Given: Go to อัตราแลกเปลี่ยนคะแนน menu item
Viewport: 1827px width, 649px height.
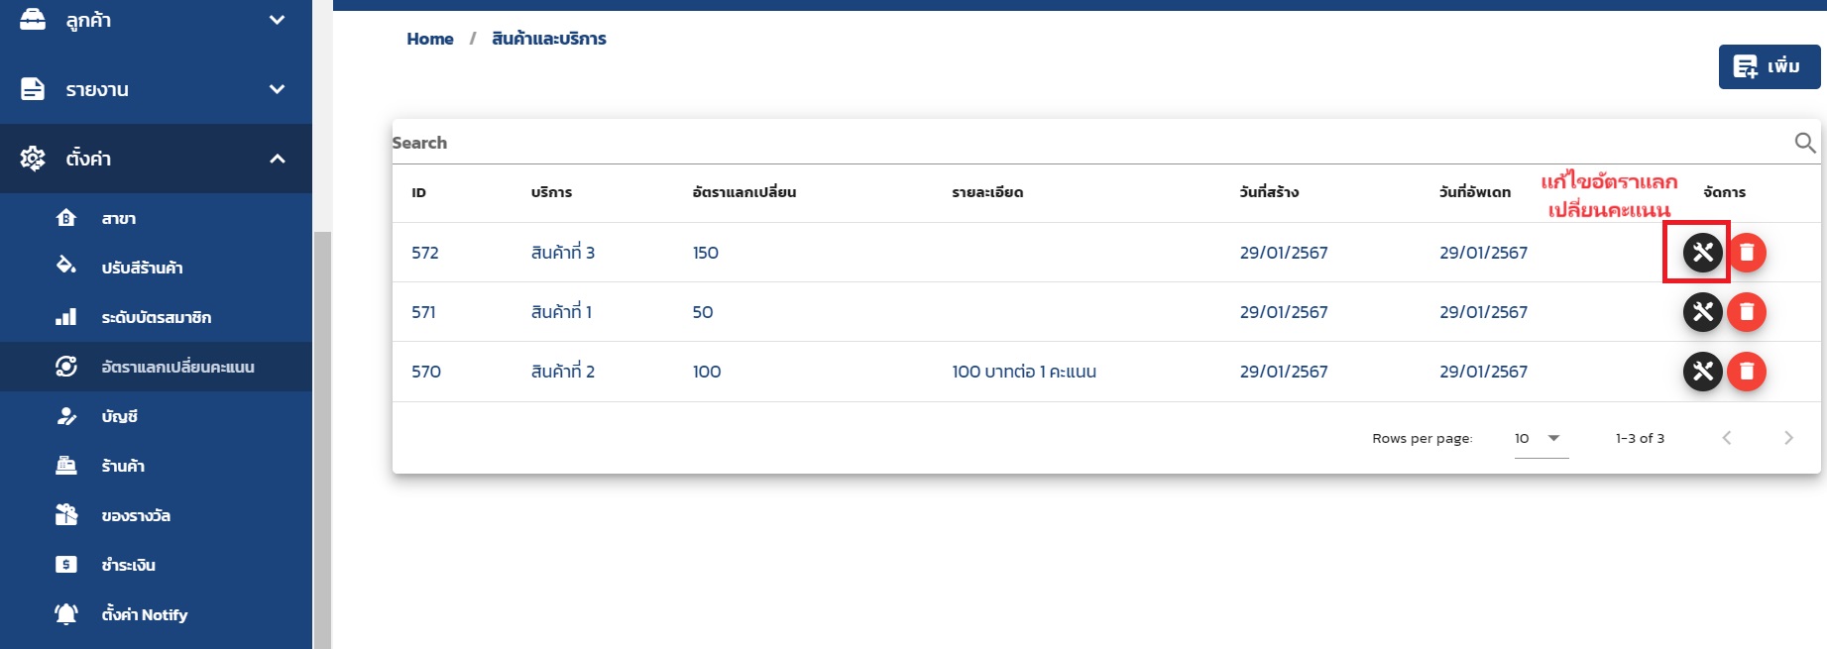Looking at the screenshot, I should click(156, 367).
